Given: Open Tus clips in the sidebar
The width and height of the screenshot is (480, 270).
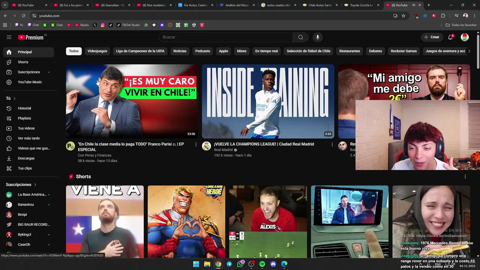Looking at the screenshot, I should 28,168.
